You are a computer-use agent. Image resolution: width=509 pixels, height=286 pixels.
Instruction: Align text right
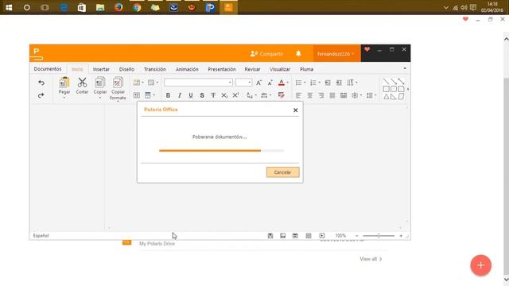[x=321, y=95]
